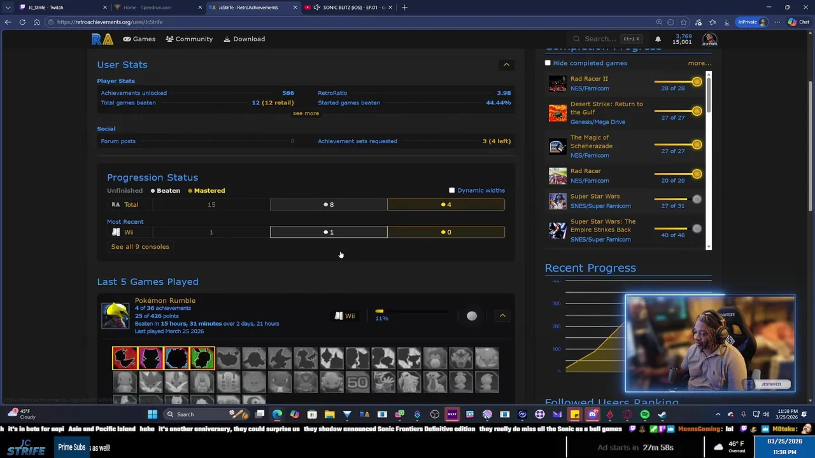Click the browser address bar
Image resolution: width=815 pixels, height=458 pixels.
point(350,22)
